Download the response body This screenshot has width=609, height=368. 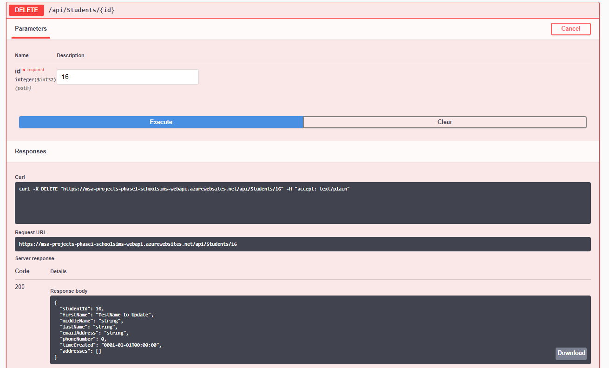tap(571, 353)
